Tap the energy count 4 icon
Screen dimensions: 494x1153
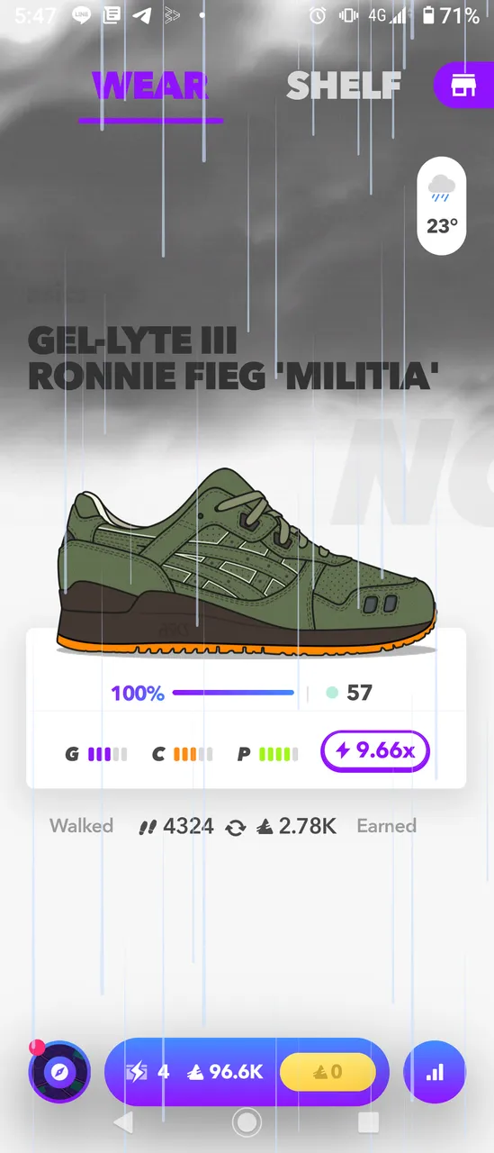[x=149, y=1072]
